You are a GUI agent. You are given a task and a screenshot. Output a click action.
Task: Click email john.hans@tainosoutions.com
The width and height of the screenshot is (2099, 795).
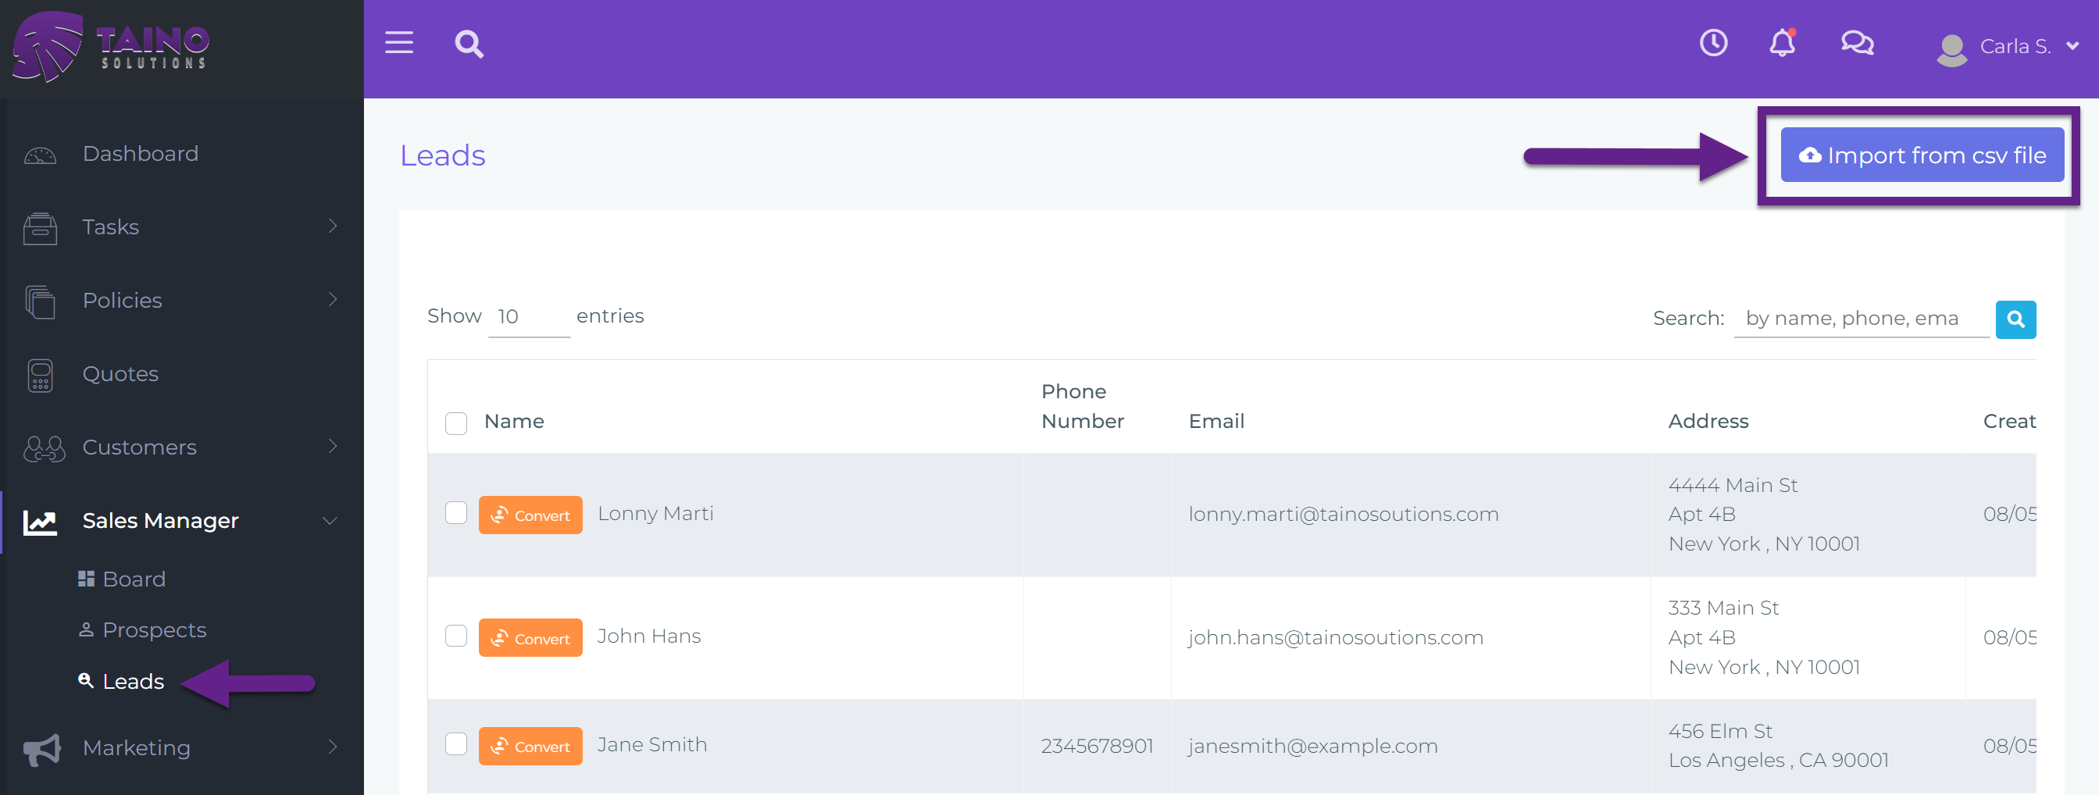pos(1336,638)
